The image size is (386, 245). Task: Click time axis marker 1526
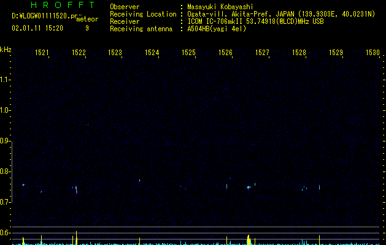225,53
